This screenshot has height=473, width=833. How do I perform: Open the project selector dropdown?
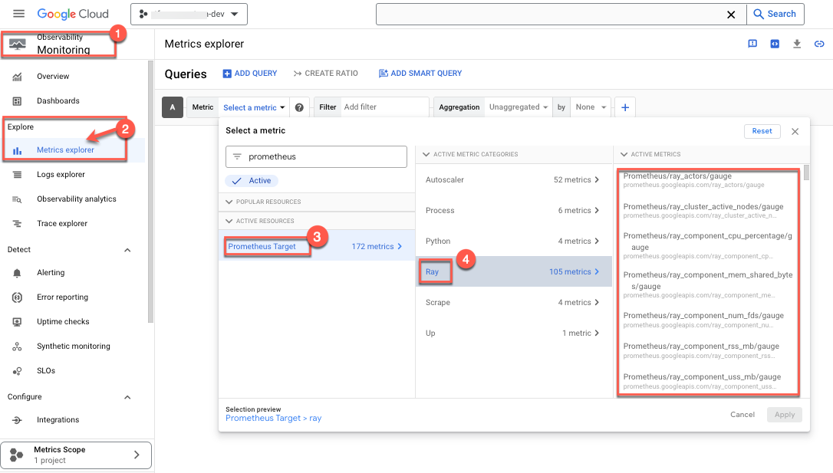pyautogui.click(x=189, y=14)
